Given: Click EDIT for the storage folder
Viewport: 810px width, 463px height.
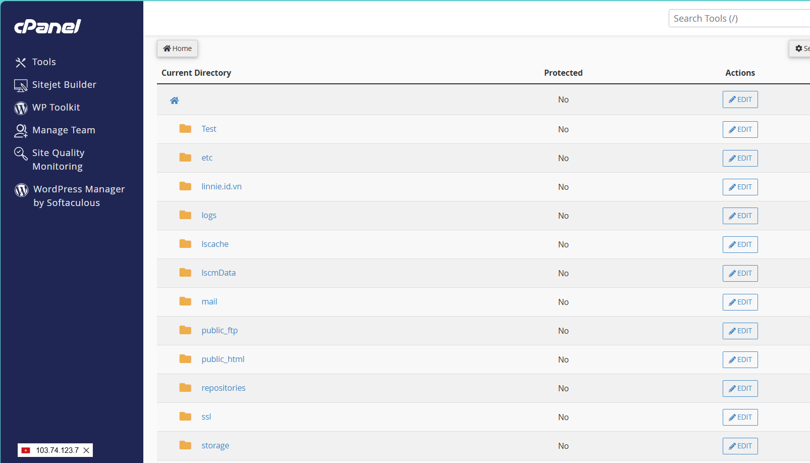Looking at the screenshot, I should (740, 446).
